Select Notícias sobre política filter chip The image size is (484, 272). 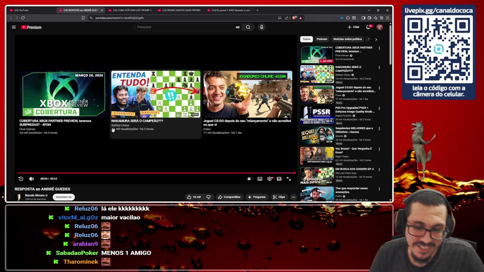(x=347, y=39)
